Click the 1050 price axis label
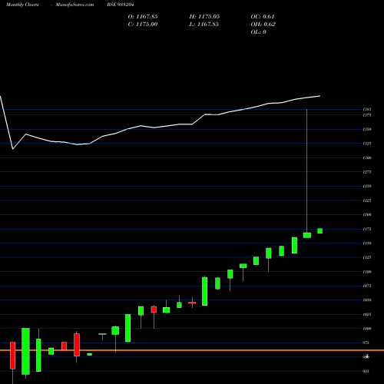The height and width of the screenshot is (384, 384). pyautogui.click(x=367, y=300)
